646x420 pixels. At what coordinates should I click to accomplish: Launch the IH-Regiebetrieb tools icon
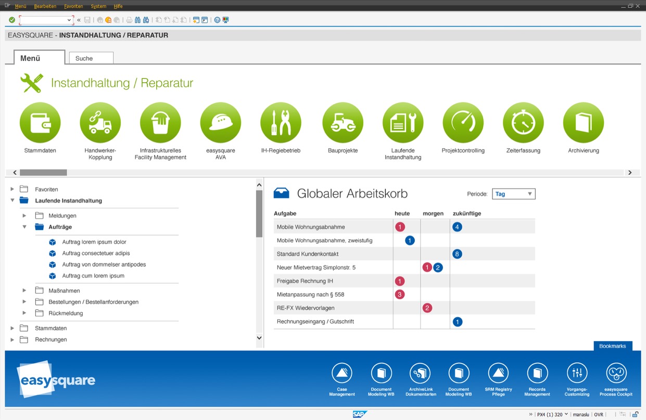click(281, 123)
